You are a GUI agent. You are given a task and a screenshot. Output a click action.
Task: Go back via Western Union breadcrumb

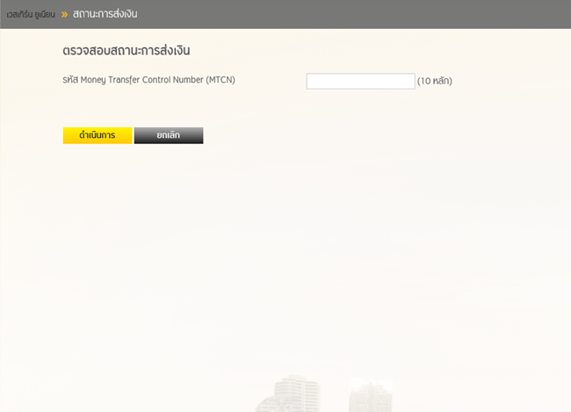tap(31, 14)
